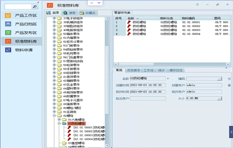Screen dimensions: 233x148
Task: Click the folder icon of 01六角螺母
Action: [x=64, y=119]
